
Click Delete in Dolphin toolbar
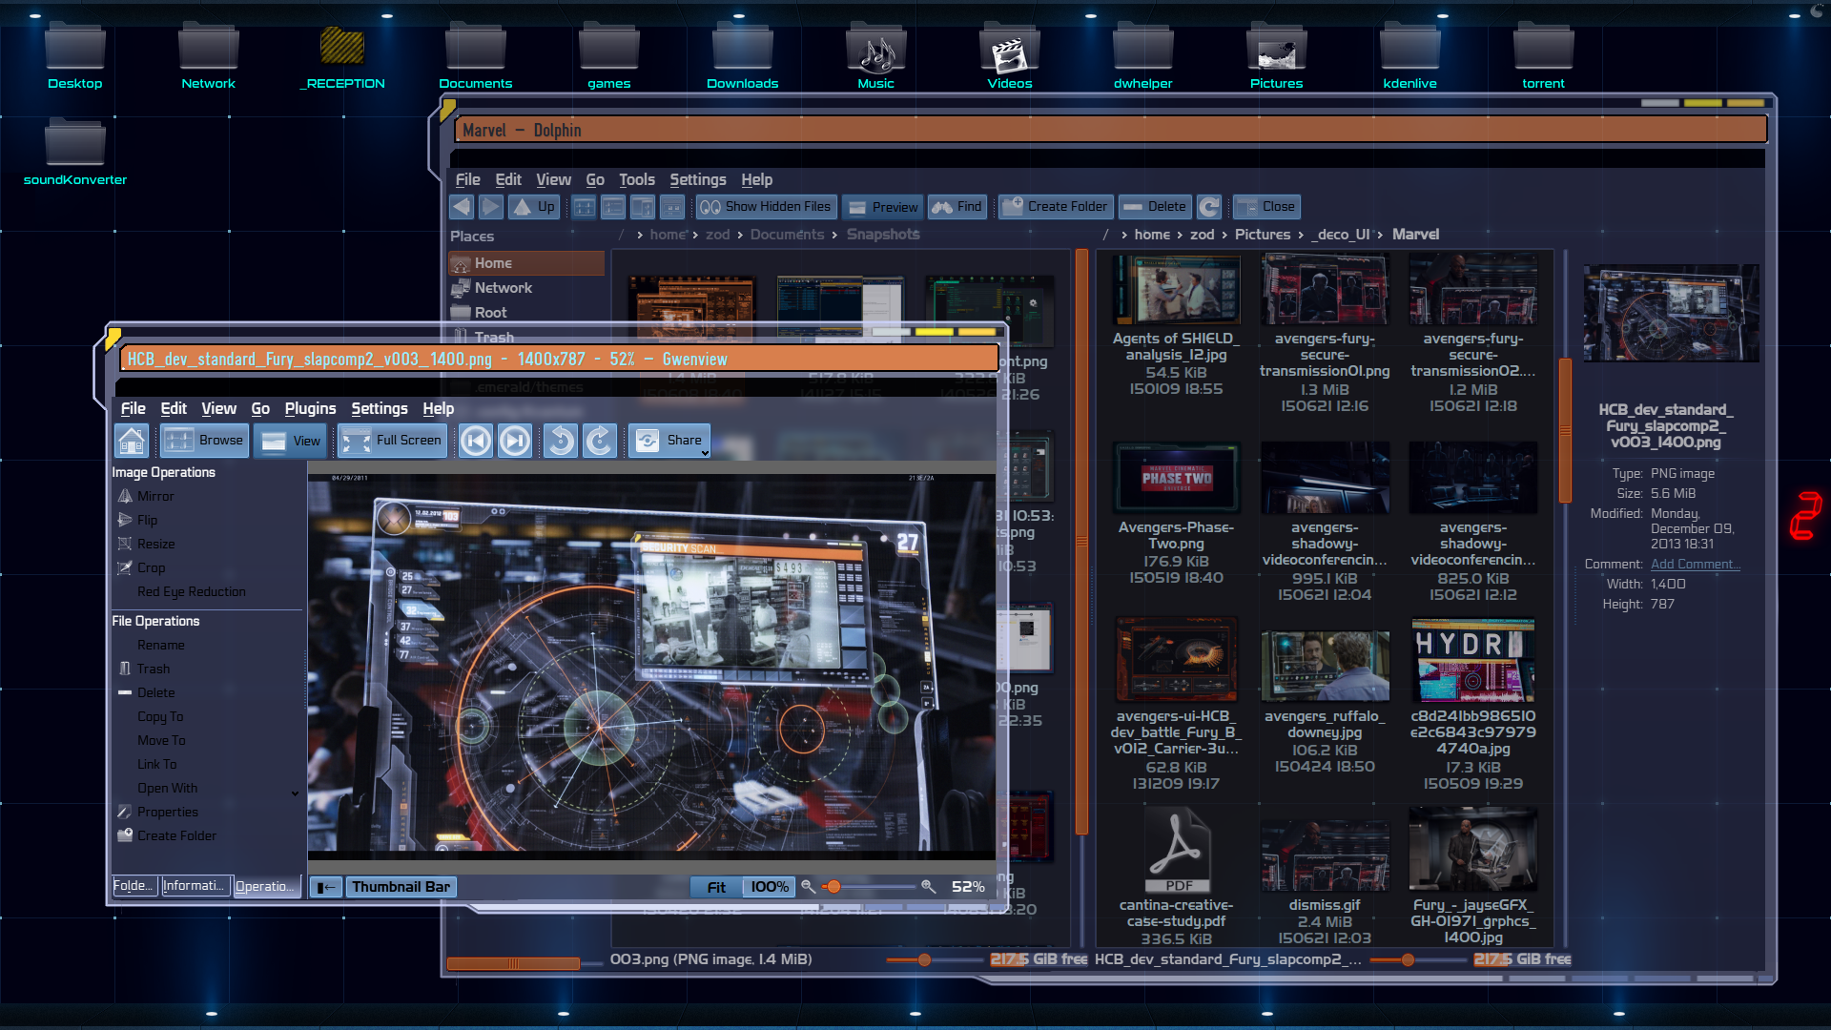coord(1155,207)
